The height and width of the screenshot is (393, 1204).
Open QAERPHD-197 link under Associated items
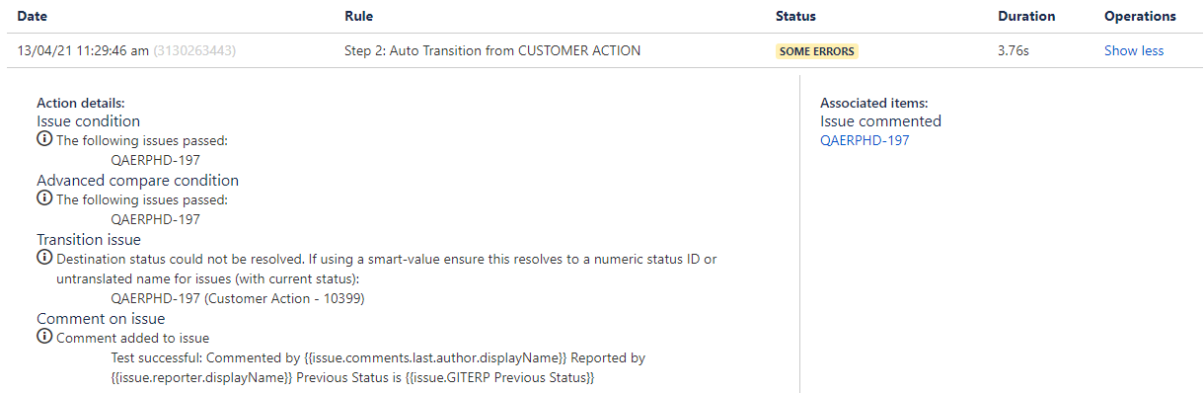tap(865, 140)
